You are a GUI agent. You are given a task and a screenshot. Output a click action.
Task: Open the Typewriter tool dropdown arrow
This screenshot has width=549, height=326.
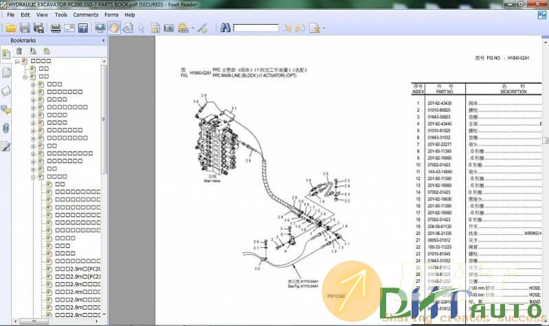192,28
